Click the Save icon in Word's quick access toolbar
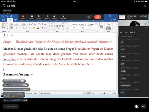Image resolution: width=149 pixels, height=112 pixels. coord(3,16)
